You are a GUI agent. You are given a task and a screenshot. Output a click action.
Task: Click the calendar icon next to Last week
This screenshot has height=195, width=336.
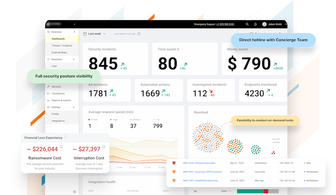tap(85, 34)
